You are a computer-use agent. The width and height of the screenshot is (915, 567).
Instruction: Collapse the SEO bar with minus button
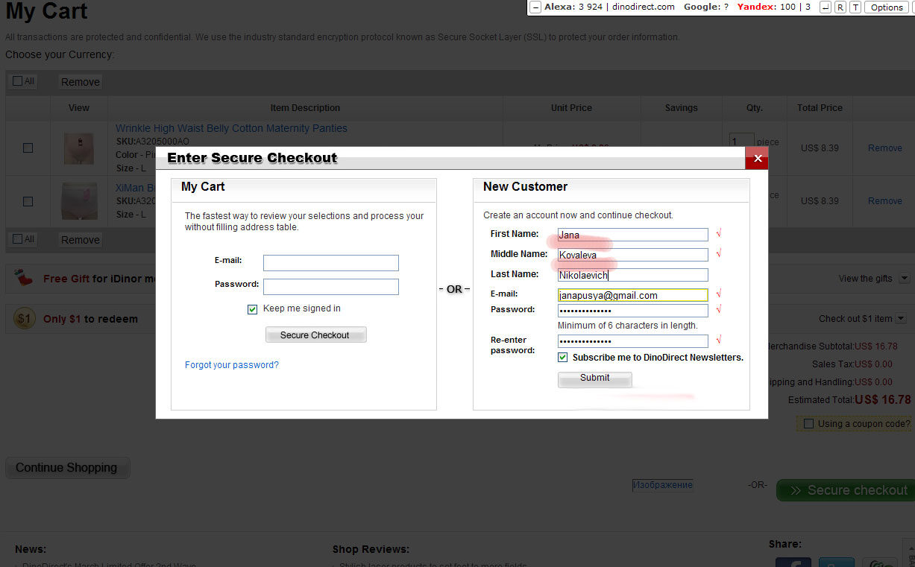pos(535,7)
